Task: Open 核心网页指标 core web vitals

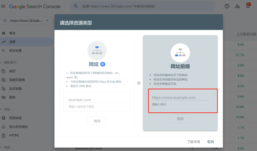Action: [x=19, y=127]
